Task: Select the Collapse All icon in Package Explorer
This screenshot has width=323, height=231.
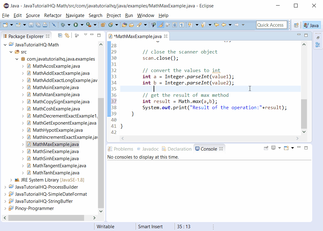Action: tap(60, 36)
